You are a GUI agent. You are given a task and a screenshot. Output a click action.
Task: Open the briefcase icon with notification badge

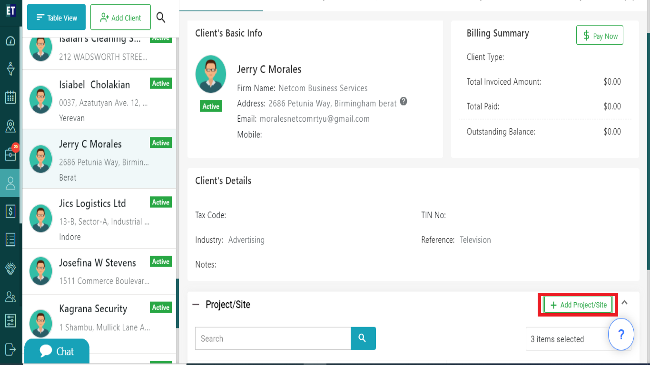10,154
